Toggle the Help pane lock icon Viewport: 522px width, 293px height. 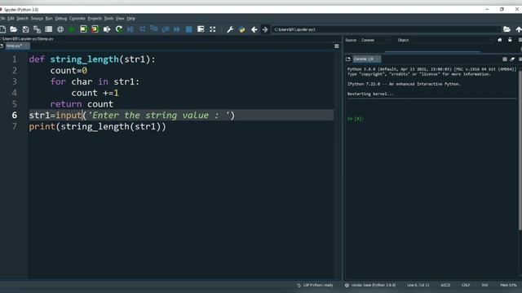click(510, 40)
